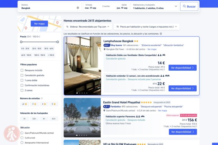The width and height of the screenshot is (218, 145).
Task: Open Ver mapa button on map preview
Action: coord(39,24)
